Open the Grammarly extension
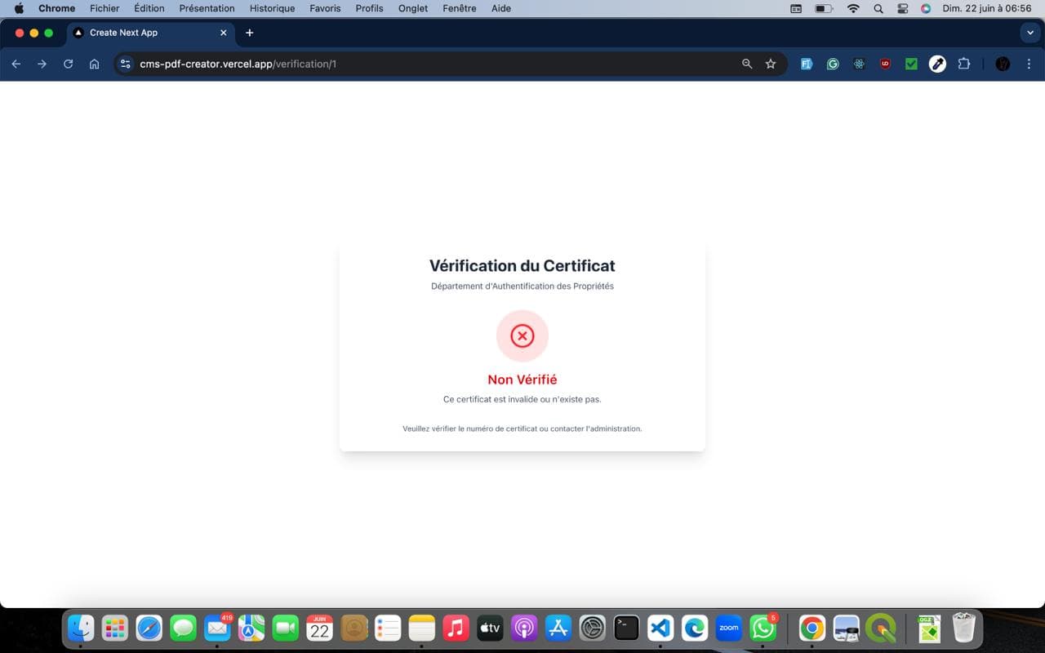This screenshot has height=653, width=1045. [x=833, y=64]
